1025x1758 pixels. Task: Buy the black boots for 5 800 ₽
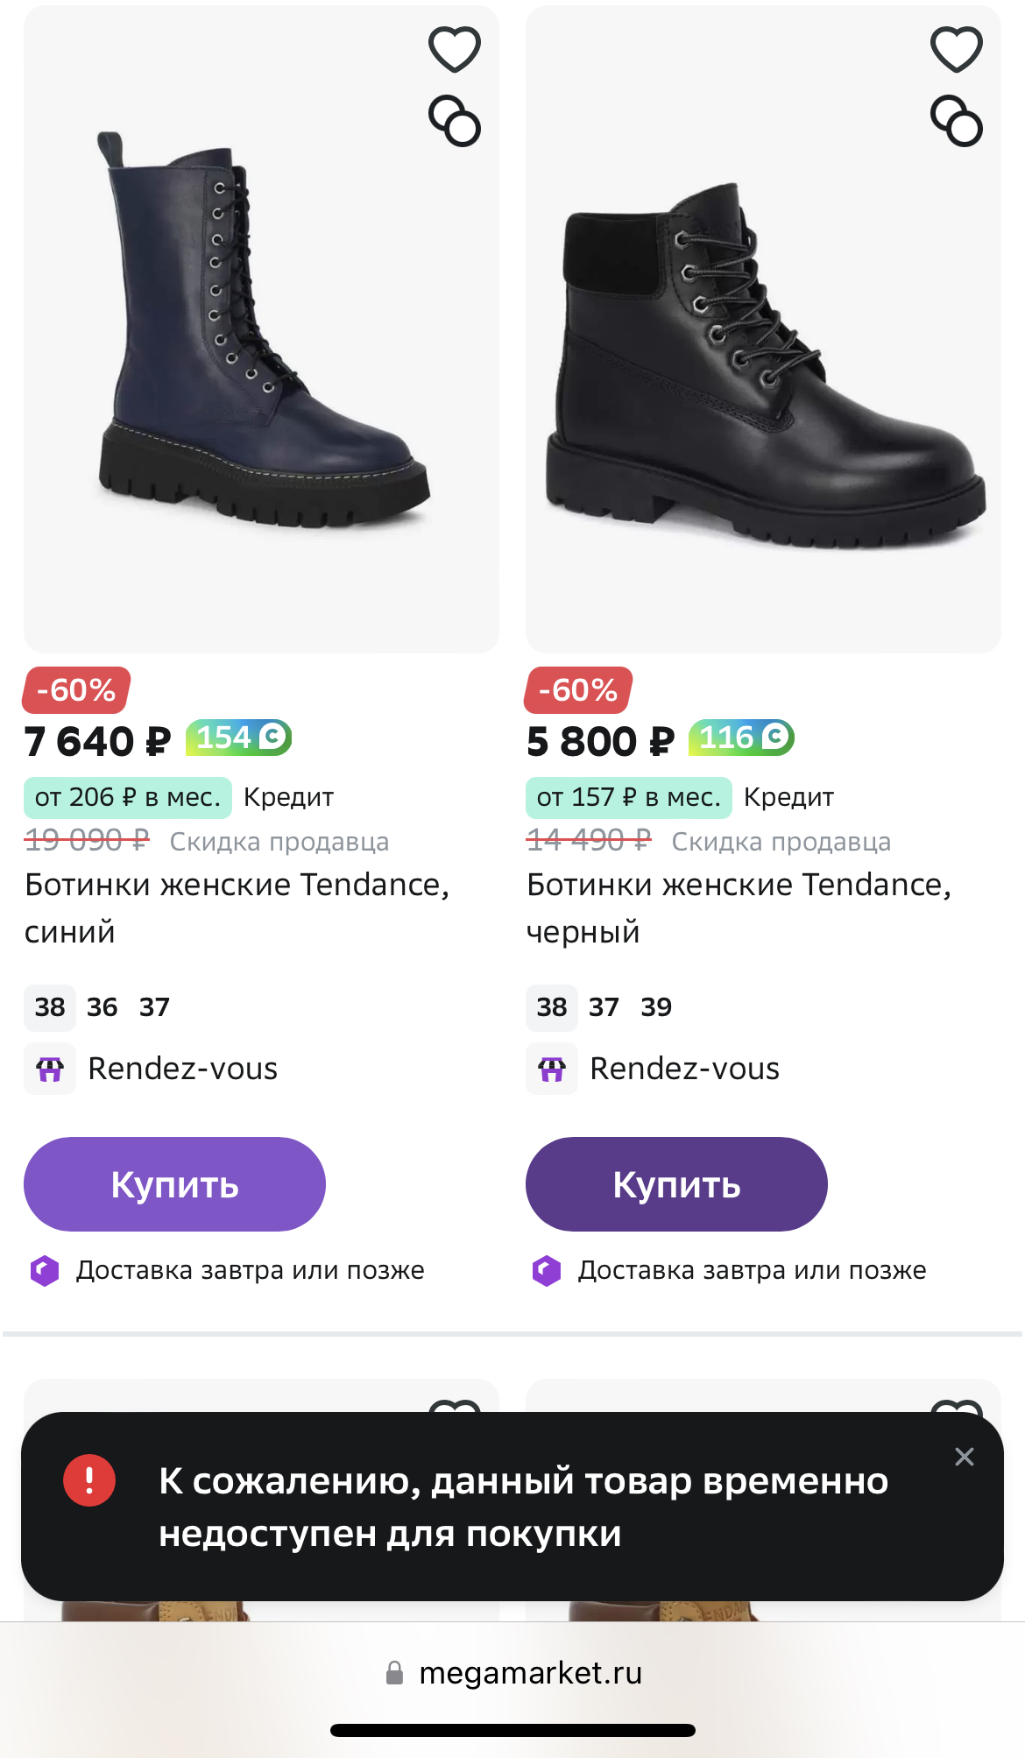coord(676,1184)
